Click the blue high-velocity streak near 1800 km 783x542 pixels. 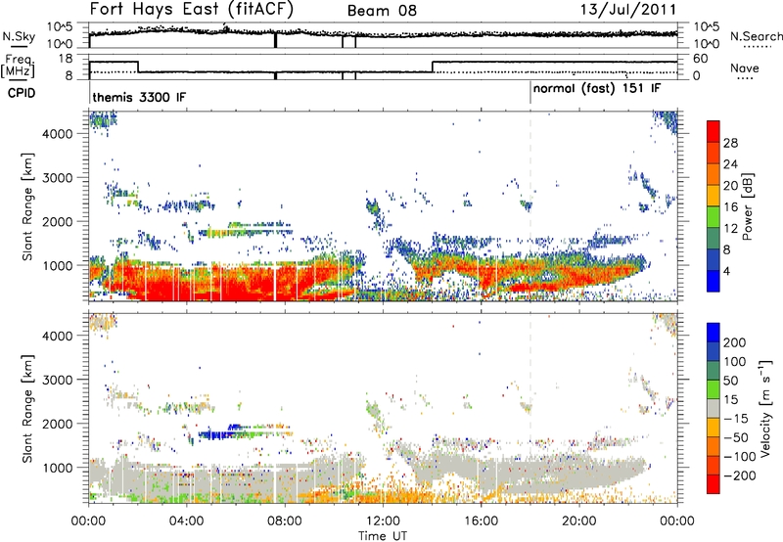tap(213, 434)
